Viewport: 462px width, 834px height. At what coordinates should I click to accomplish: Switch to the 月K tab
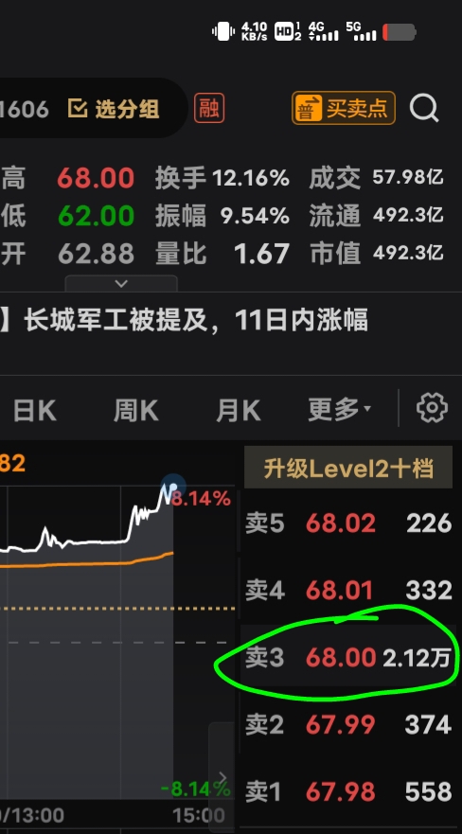pos(239,411)
